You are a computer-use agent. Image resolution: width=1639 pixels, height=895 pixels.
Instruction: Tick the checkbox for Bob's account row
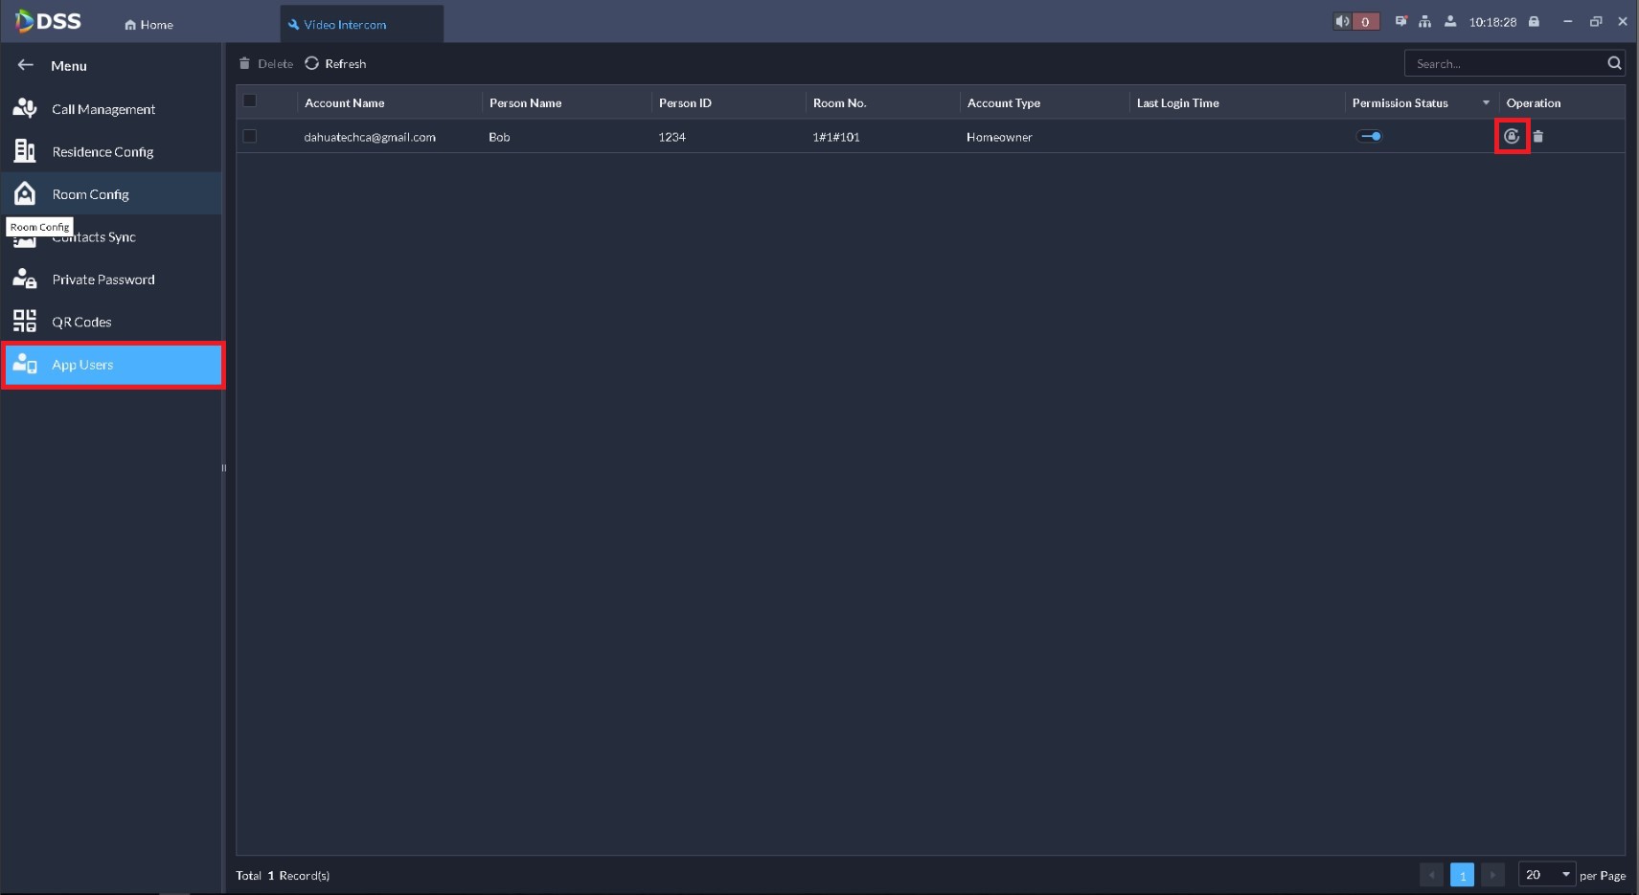tap(250, 136)
